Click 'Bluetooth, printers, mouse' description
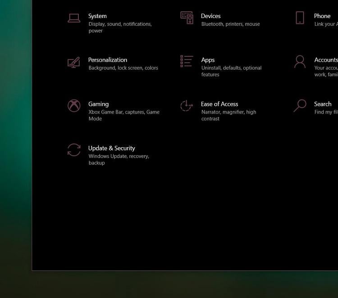 click(230, 24)
